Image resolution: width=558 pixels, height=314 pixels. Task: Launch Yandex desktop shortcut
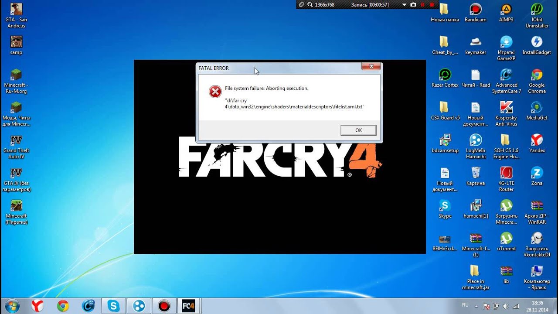click(x=537, y=143)
